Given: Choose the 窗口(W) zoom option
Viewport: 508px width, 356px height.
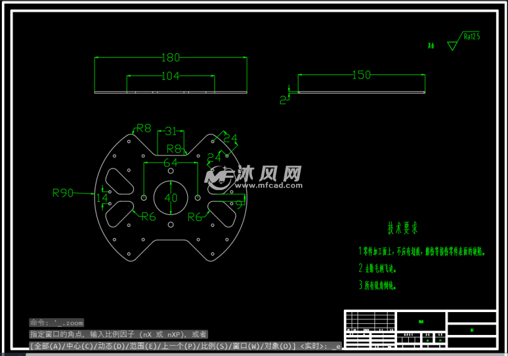Looking at the screenshot, I should click(245, 346).
